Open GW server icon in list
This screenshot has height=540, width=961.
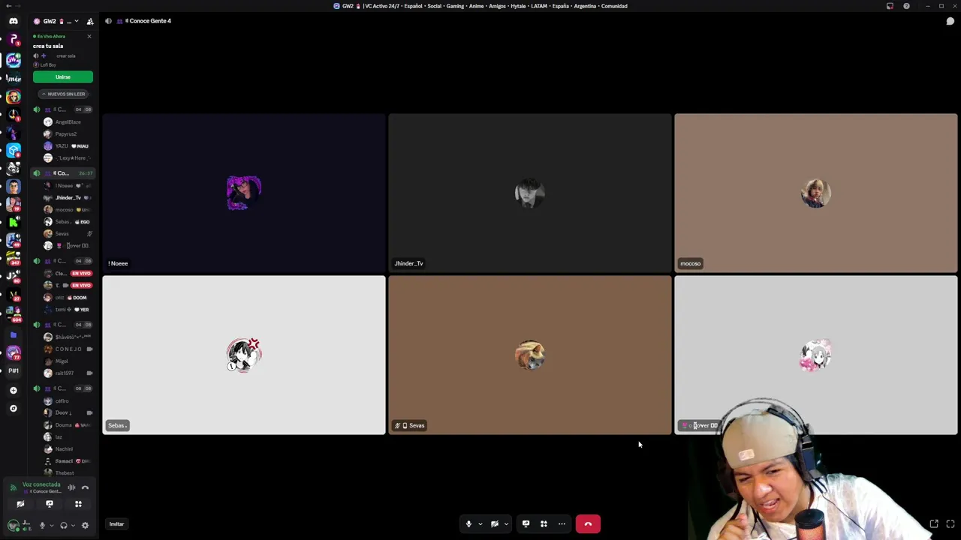[13, 60]
